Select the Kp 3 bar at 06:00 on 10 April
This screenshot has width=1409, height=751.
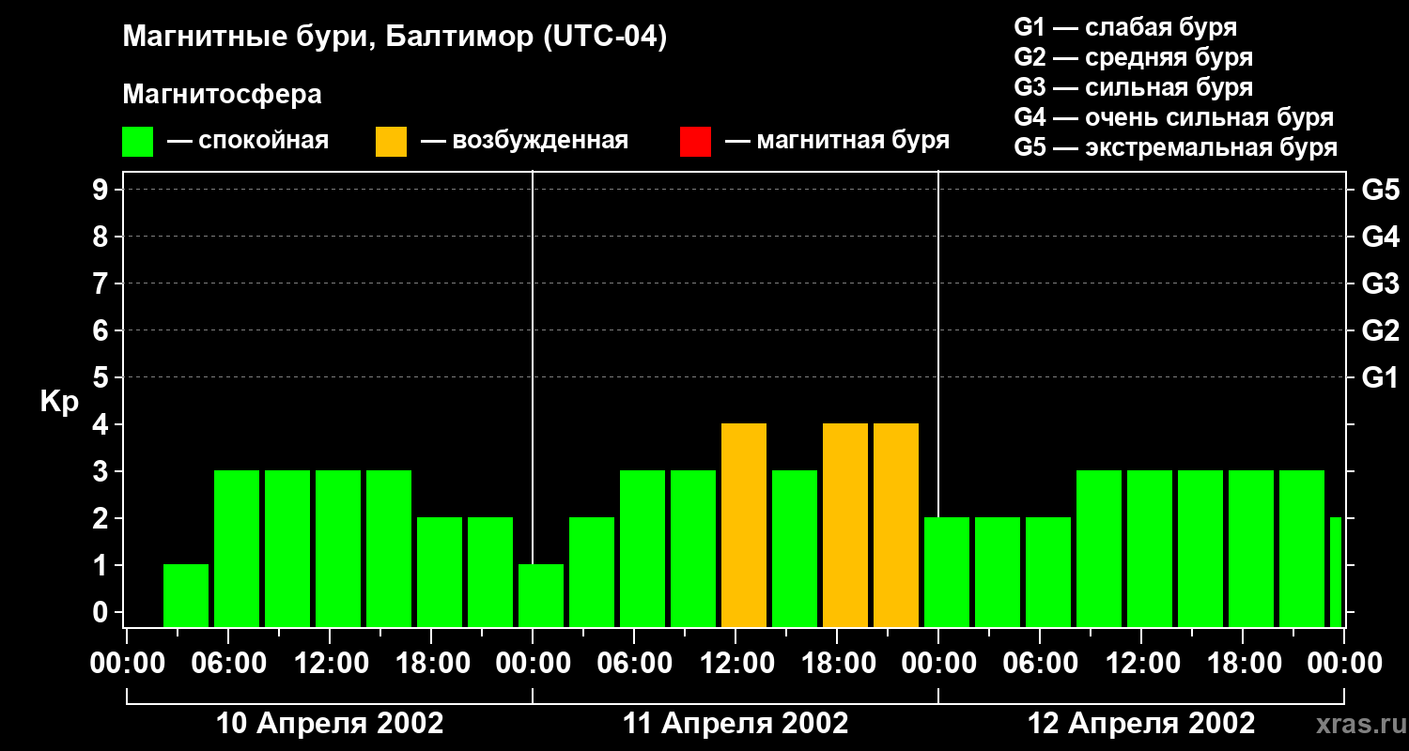237,549
